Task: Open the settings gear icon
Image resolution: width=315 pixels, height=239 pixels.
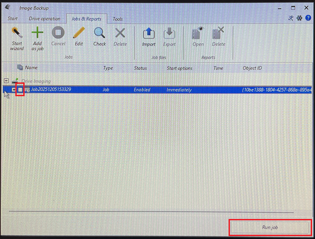Action: click(300, 18)
